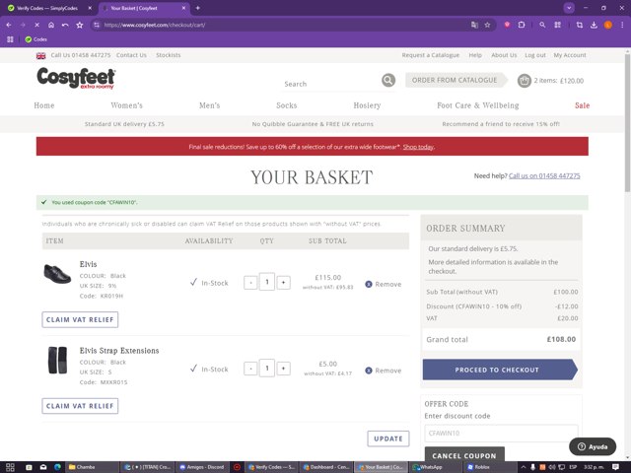
Task: Click Claim VAT Relief for Strap Extensions
Action: (80, 406)
